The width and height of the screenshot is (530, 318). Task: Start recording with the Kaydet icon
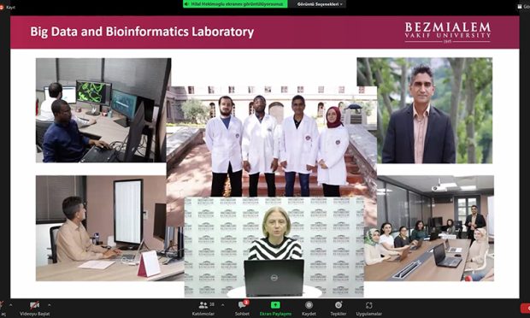(309, 305)
